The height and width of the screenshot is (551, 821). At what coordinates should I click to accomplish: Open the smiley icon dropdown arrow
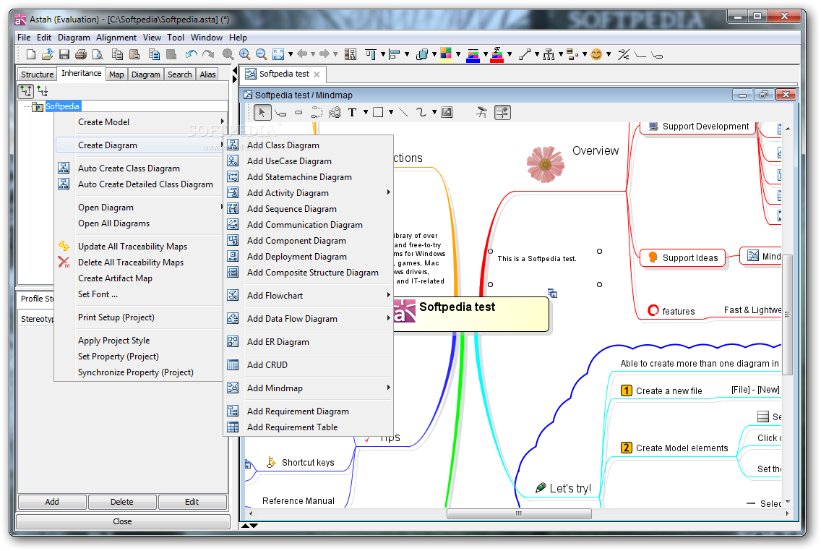(609, 54)
